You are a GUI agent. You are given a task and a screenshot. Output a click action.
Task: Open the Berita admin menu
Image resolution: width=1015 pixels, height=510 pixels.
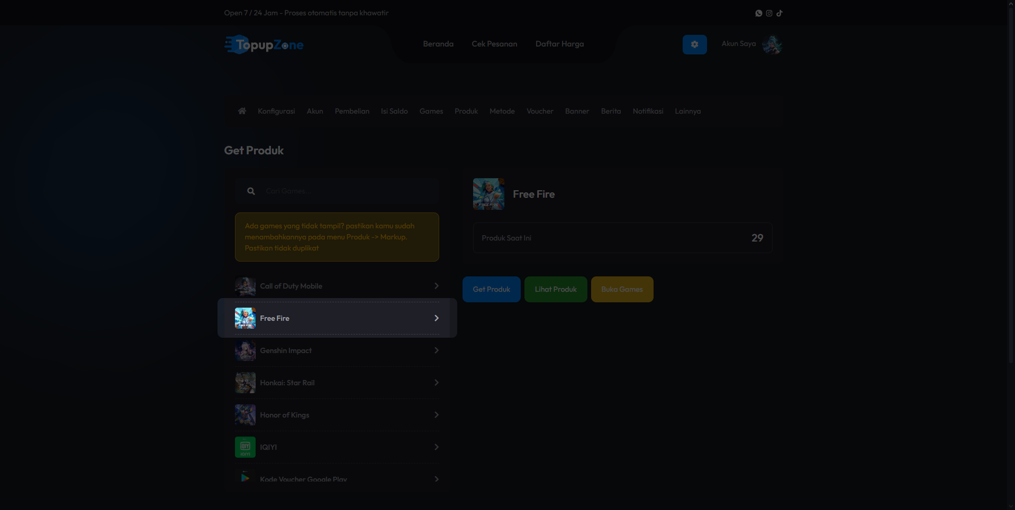[x=611, y=111]
